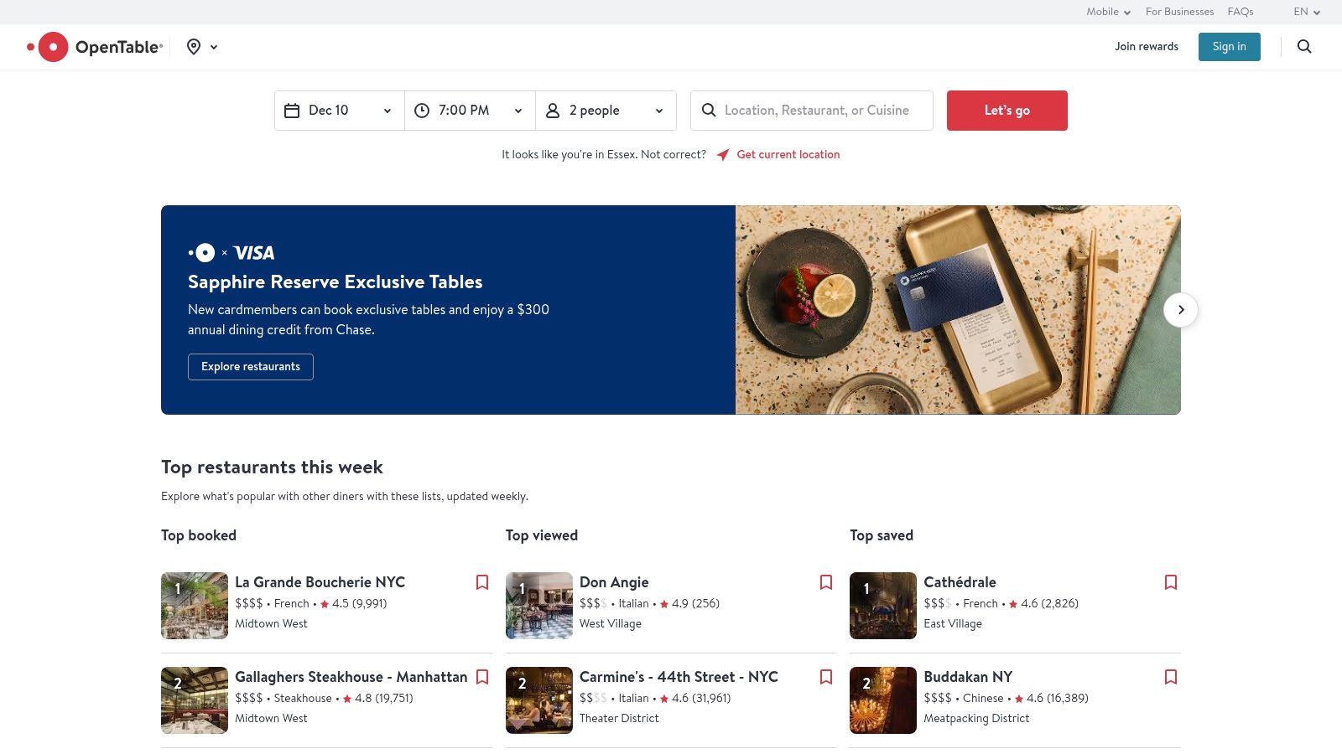This screenshot has width=1342, height=754.
Task: Advance the promo carousel with the next arrow
Action: point(1181,310)
